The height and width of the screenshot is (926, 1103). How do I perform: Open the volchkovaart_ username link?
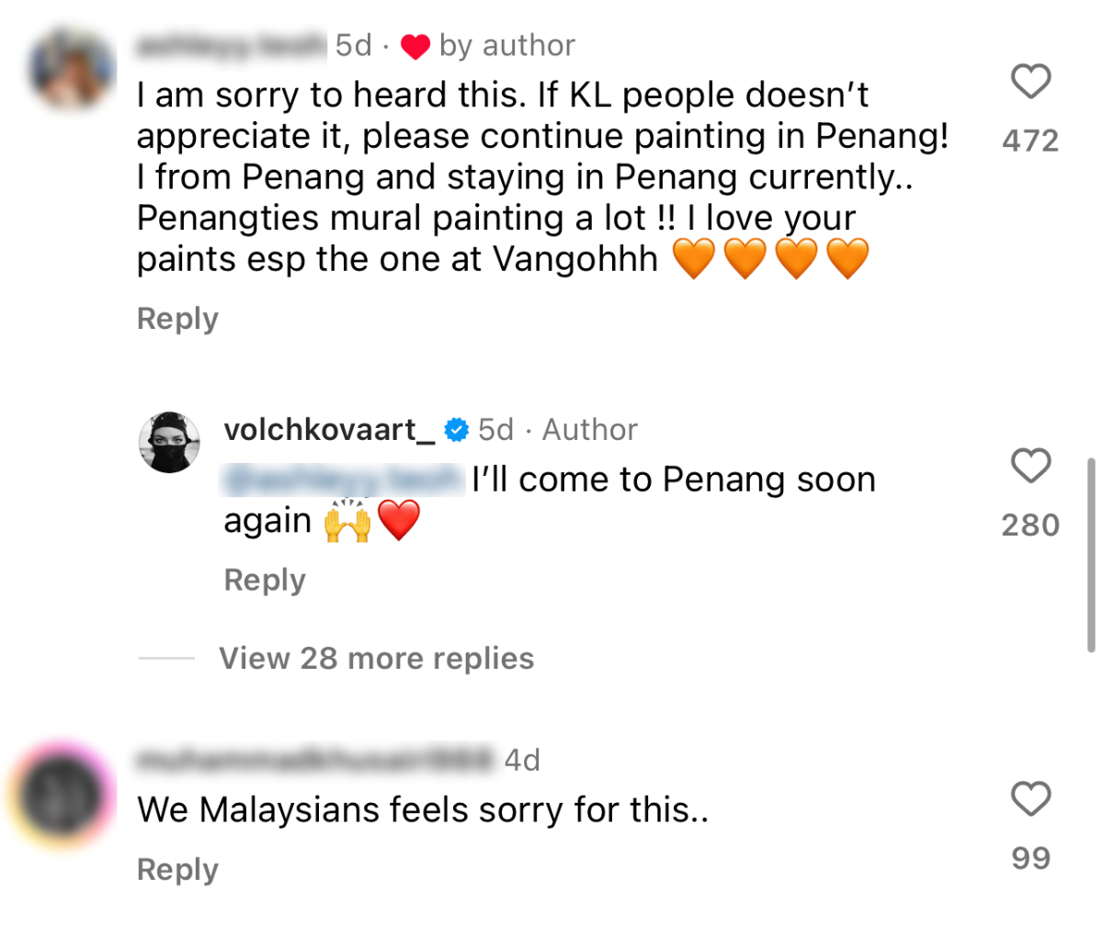(330, 429)
